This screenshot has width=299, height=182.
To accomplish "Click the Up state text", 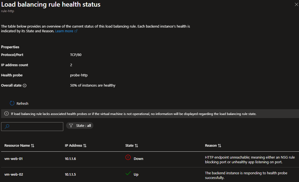I will pos(136,174).
